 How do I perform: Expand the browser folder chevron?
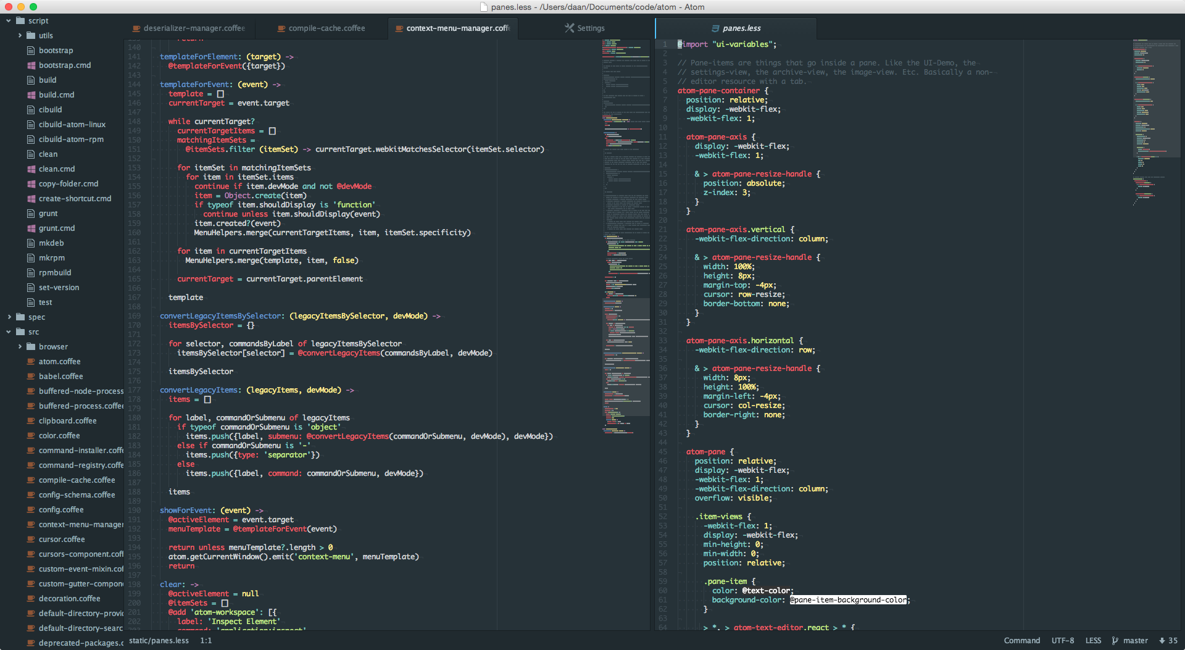pos(20,347)
